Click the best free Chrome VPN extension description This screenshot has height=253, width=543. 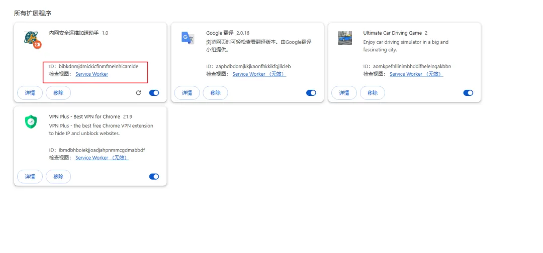pyautogui.click(x=101, y=130)
